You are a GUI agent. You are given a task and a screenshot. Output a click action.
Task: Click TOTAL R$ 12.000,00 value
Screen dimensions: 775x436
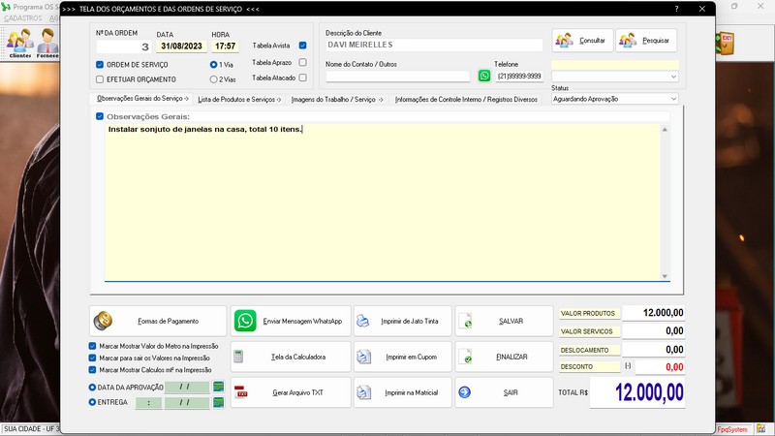point(637,392)
